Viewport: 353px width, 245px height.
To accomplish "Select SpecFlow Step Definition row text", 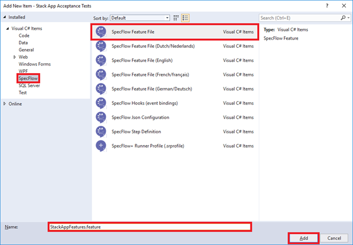I will pos(136,132).
